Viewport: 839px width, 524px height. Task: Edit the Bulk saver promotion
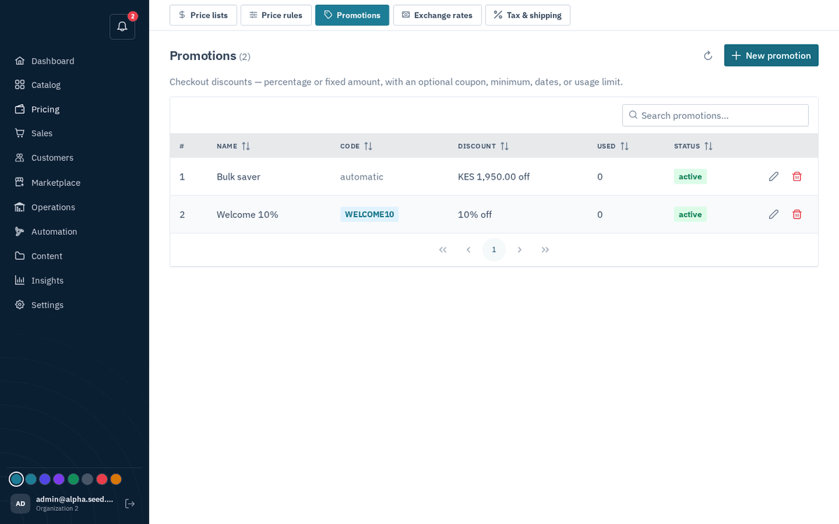(773, 177)
